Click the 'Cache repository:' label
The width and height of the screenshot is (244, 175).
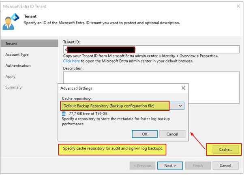[77, 99]
